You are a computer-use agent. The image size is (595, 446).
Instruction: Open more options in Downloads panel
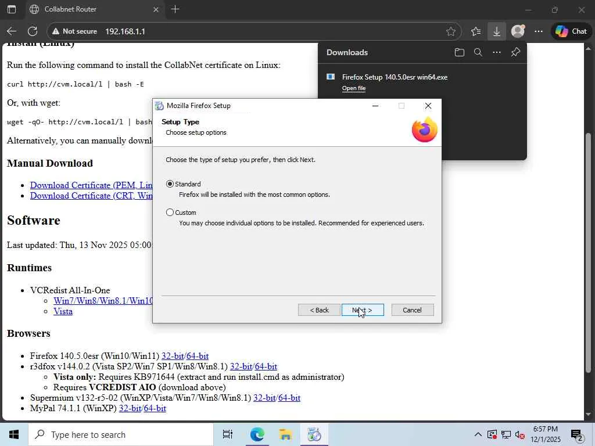point(496,52)
